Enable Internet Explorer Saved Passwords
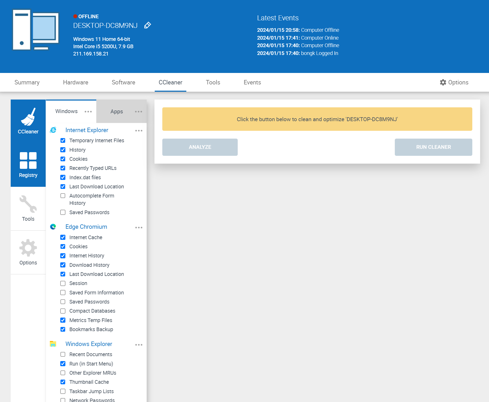This screenshot has width=489, height=402. tap(63, 212)
